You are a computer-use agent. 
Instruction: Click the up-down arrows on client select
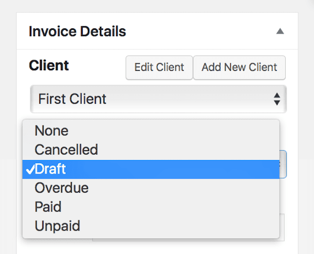click(x=277, y=99)
